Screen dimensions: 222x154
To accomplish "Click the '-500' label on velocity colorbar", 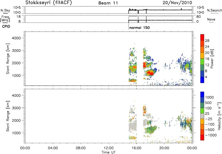I will (x=210, y=130).
